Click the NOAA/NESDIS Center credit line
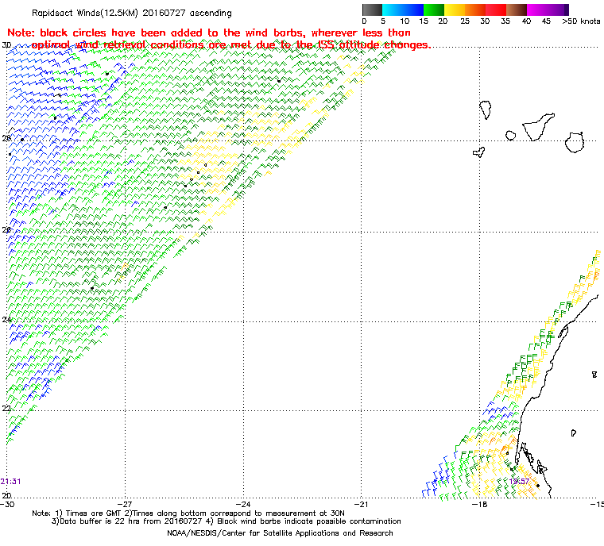This screenshot has width=604, height=546. [280, 533]
